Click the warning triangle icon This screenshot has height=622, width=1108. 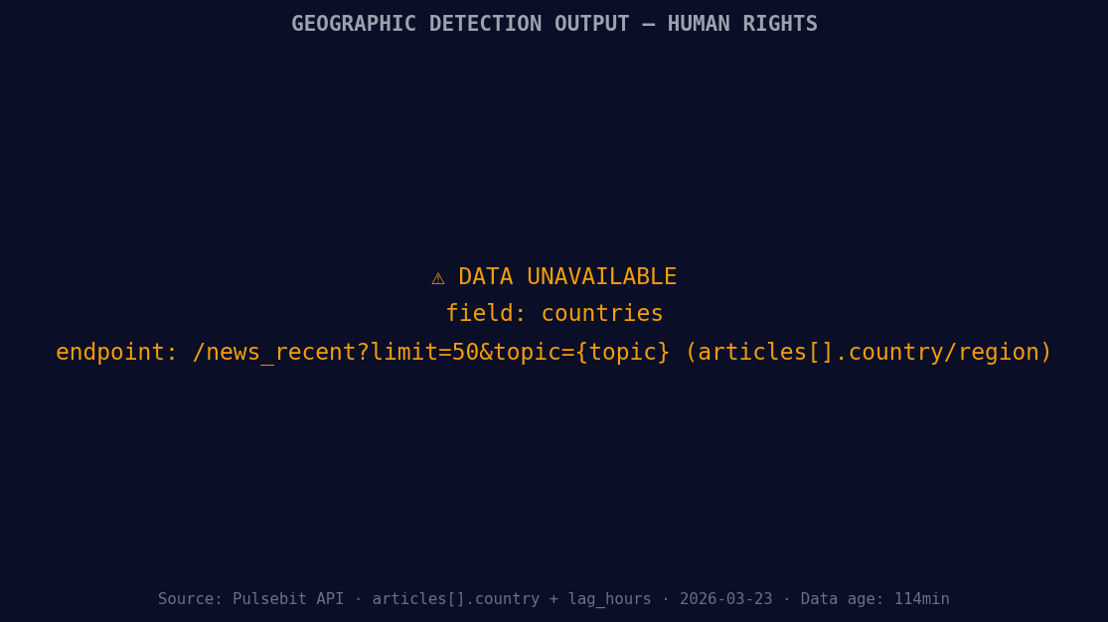[x=438, y=278]
